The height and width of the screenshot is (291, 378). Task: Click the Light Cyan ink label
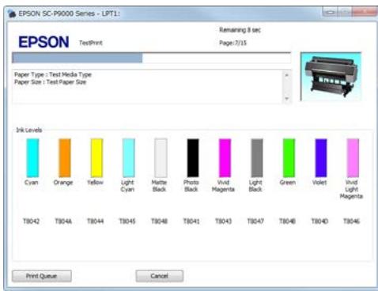tap(127, 186)
